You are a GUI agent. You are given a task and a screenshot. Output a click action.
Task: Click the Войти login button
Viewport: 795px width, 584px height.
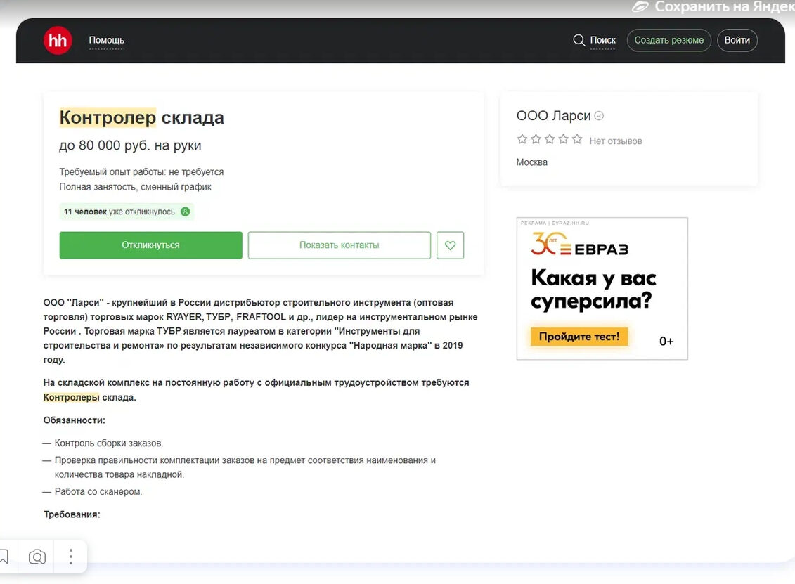(737, 40)
